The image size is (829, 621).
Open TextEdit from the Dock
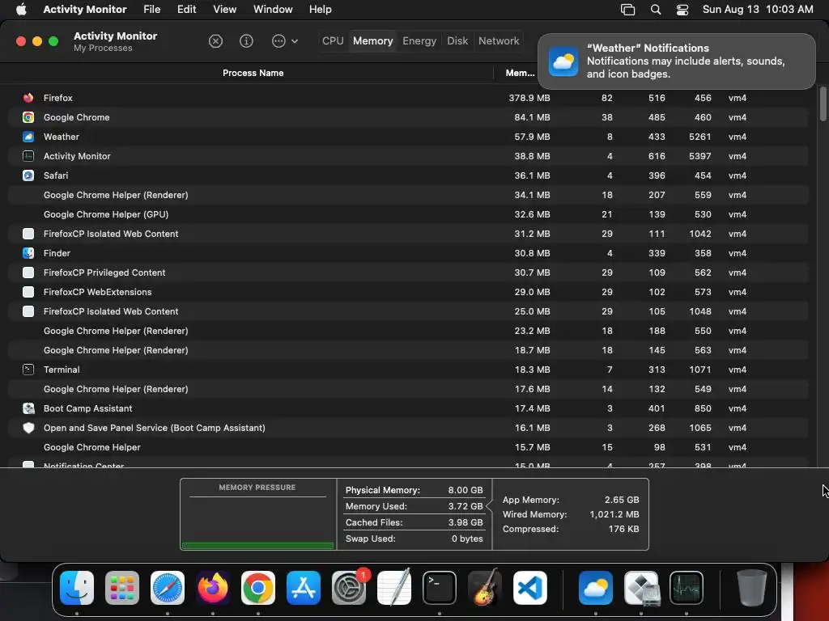[394, 588]
